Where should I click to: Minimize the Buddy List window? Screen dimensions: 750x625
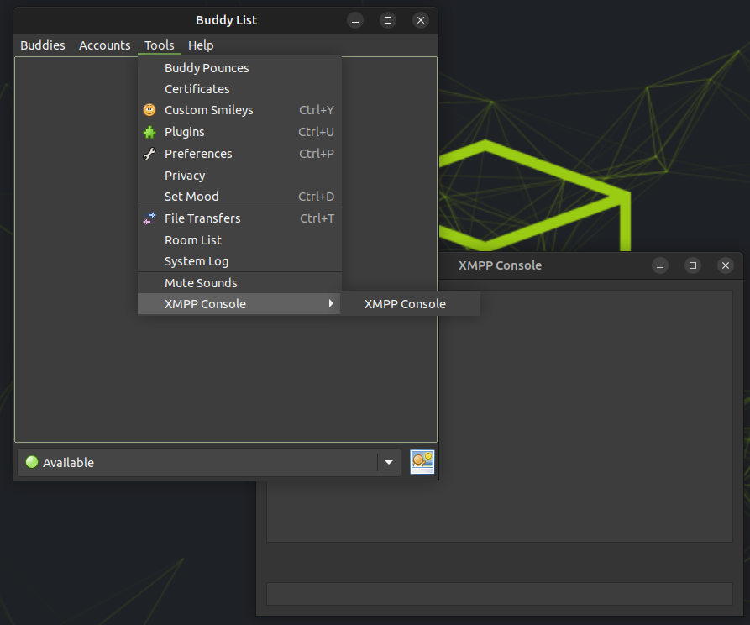coord(356,20)
